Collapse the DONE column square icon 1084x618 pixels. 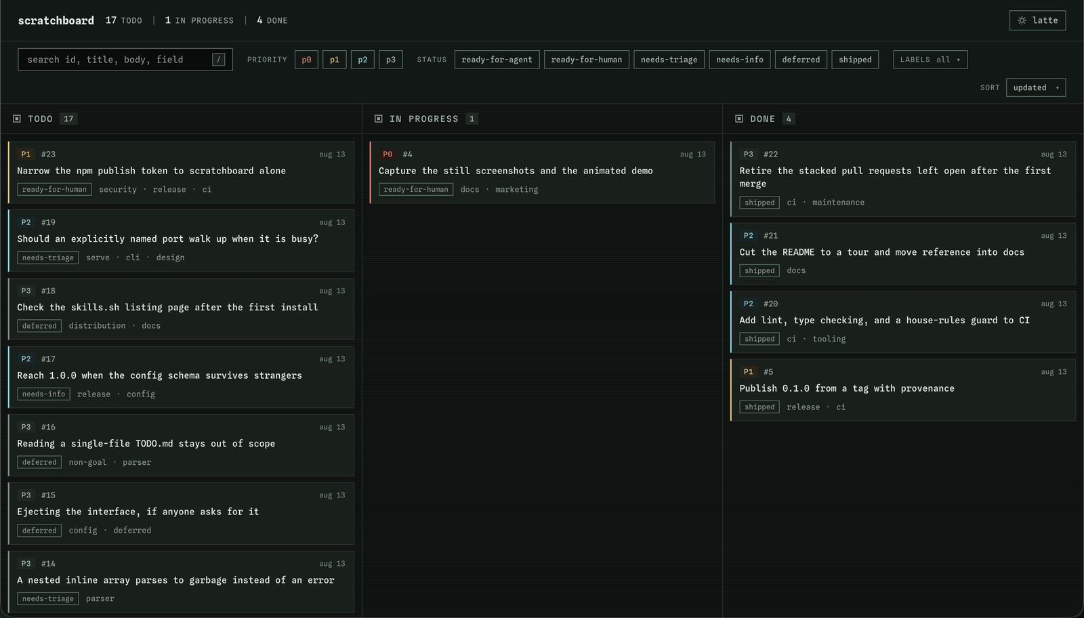click(x=739, y=119)
